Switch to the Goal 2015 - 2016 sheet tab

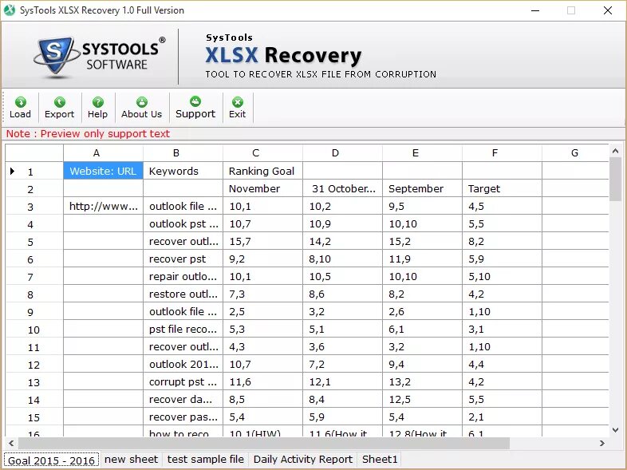51,460
